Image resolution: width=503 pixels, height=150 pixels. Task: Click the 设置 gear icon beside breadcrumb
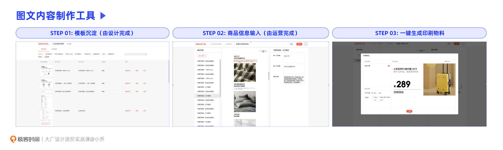tap(68, 44)
